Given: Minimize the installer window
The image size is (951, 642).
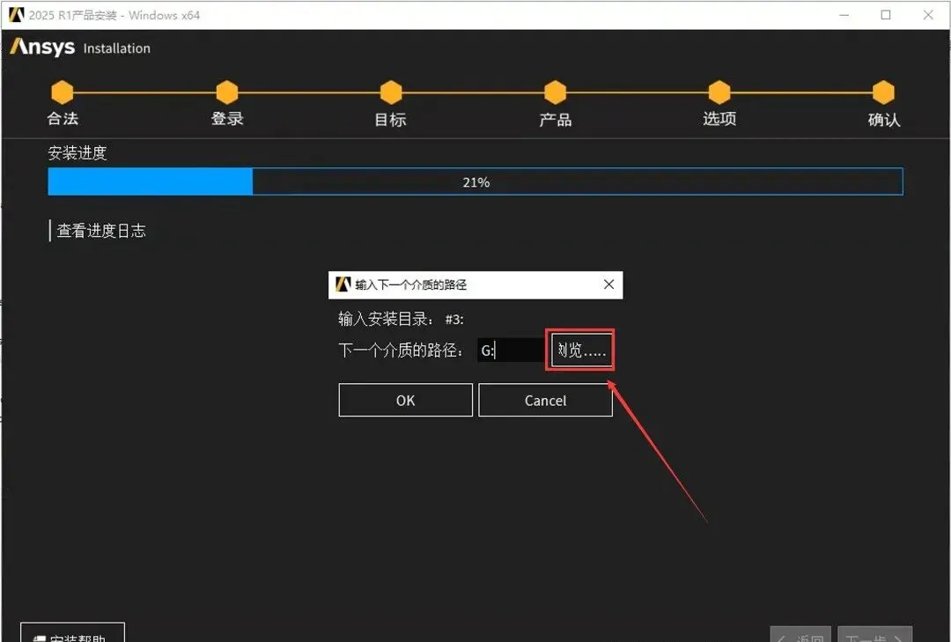Looking at the screenshot, I should point(844,15).
